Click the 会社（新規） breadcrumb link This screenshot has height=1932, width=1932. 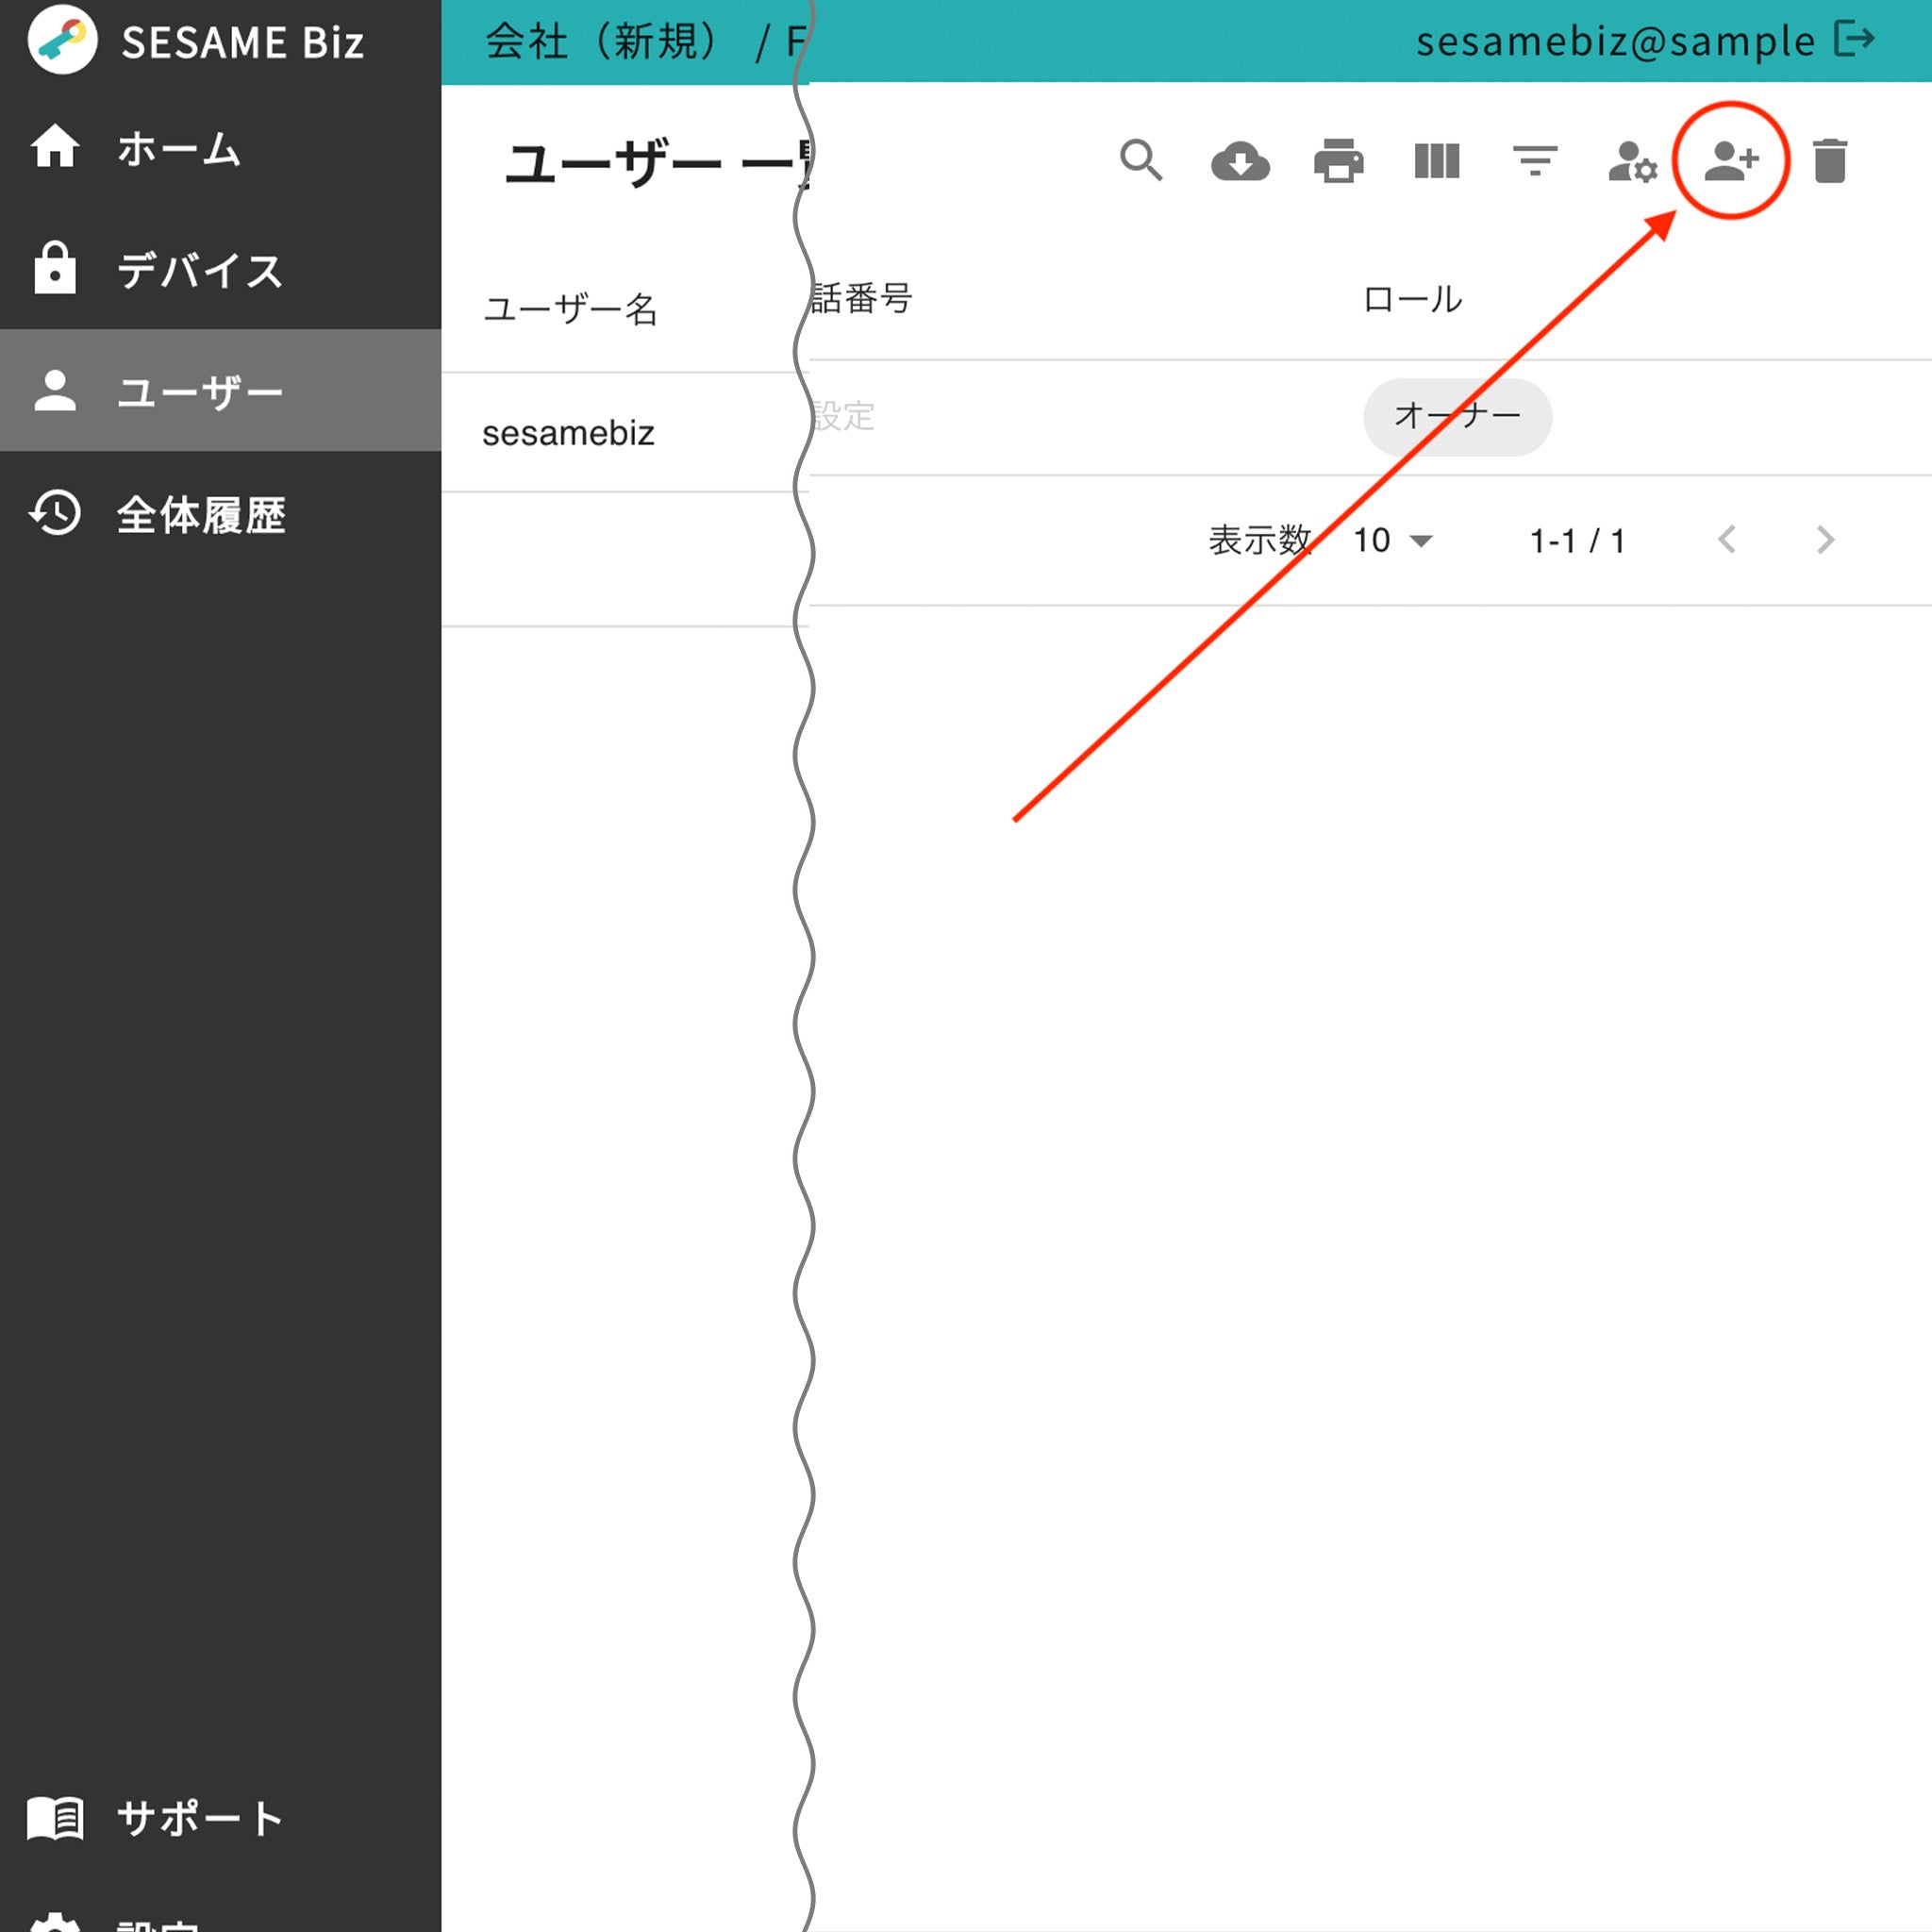(603, 42)
